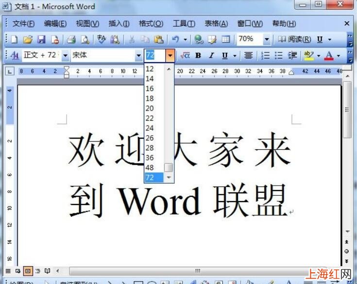The width and height of the screenshot is (357, 284).
Task: Expand the zoom 70% dropdown
Action: [267, 40]
